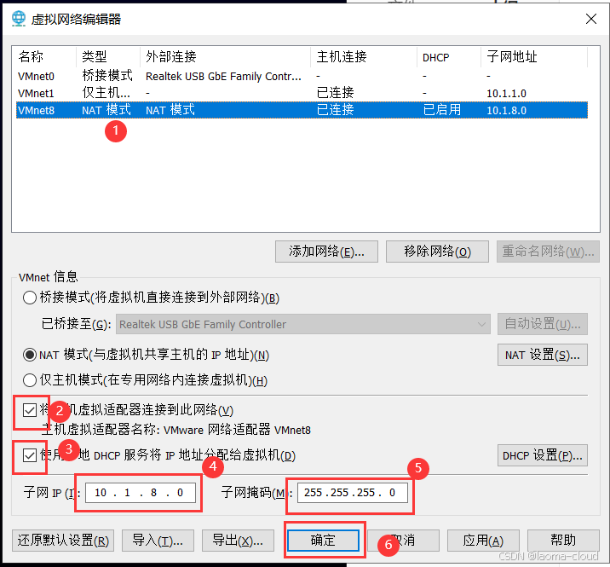Viewport: 610px width, 567px height.
Task: Click the Virtual Network Editor globe icon
Action: click(18, 19)
